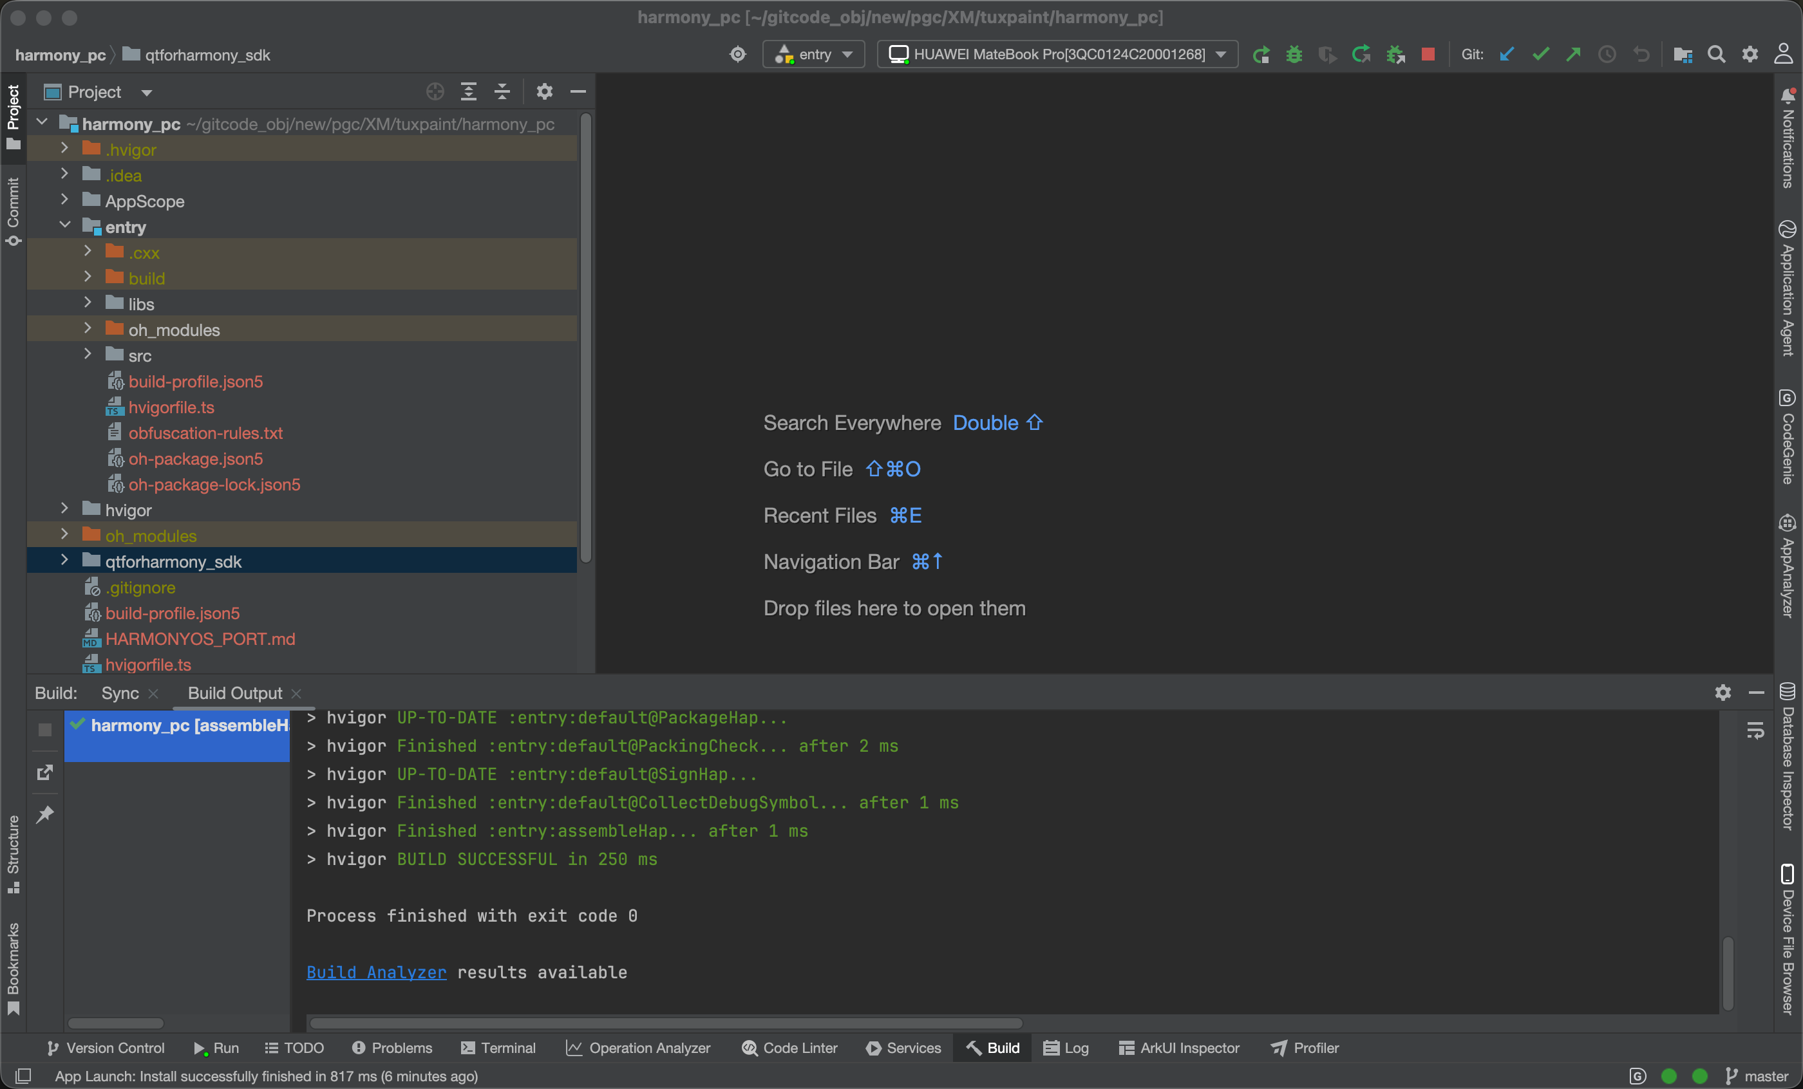Viewport: 1803px width, 1089px height.
Task: Click the locate target crosshair icon
Action: pyautogui.click(x=737, y=55)
